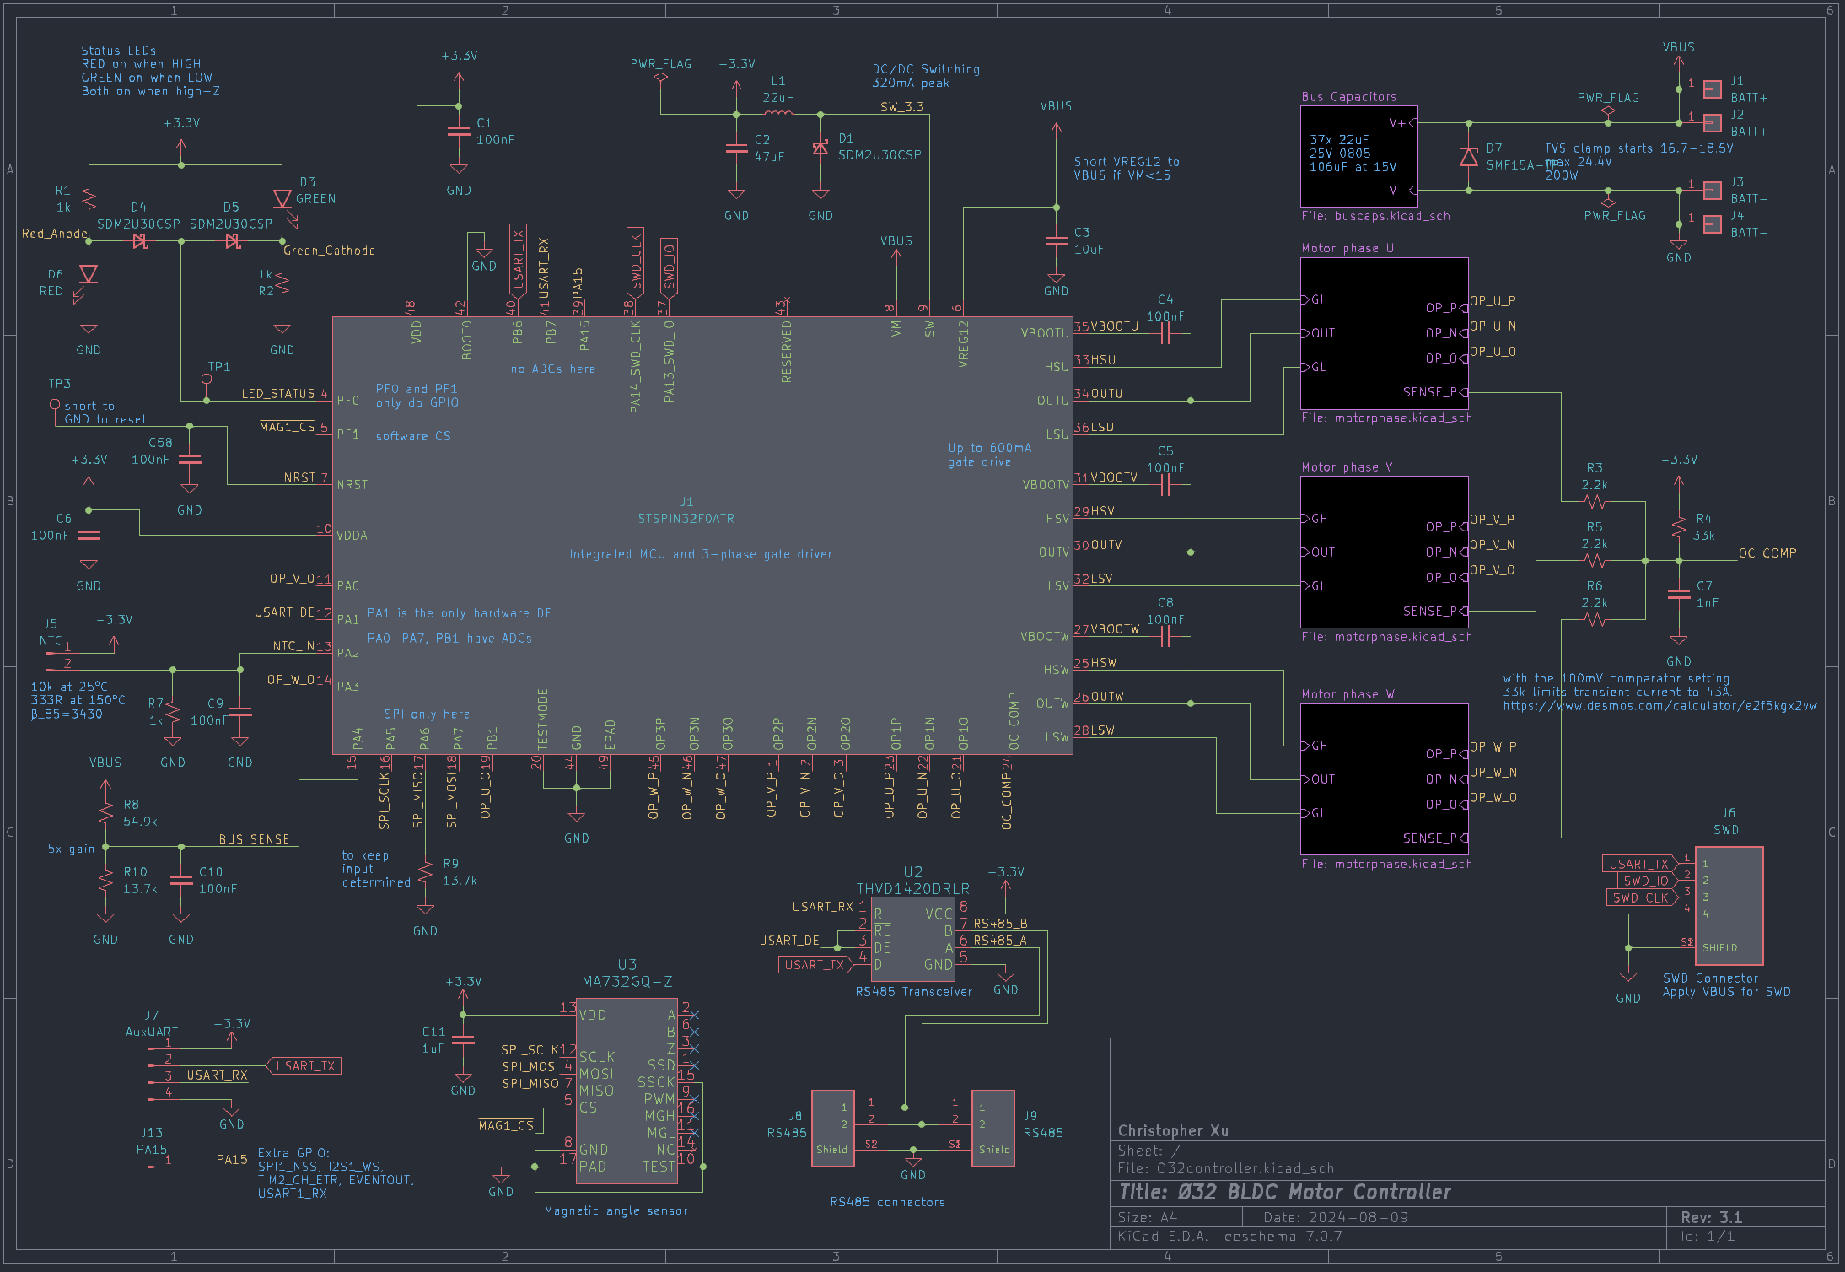Viewport: 1845px width, 1272px height.
Task: Click the R4 33k resistor symbol
Action: tap(1678, 527)
